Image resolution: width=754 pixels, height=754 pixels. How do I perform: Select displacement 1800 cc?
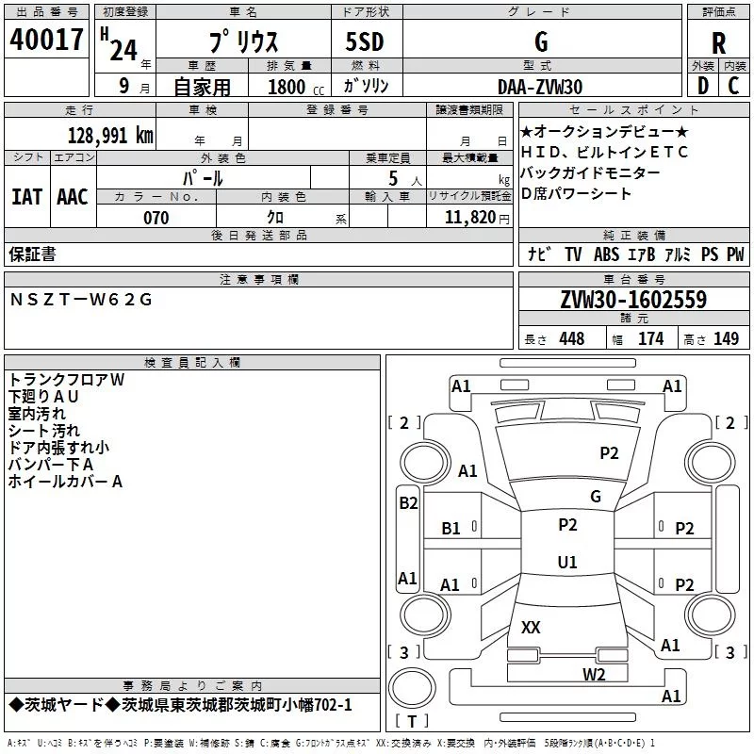coord(296,87)
